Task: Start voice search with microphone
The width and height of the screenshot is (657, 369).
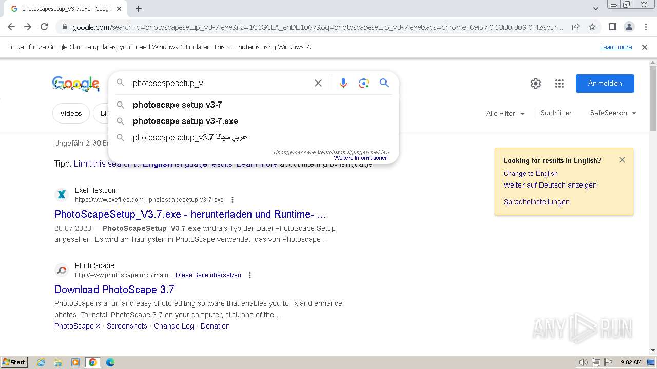Action: (x=343, y=83)
